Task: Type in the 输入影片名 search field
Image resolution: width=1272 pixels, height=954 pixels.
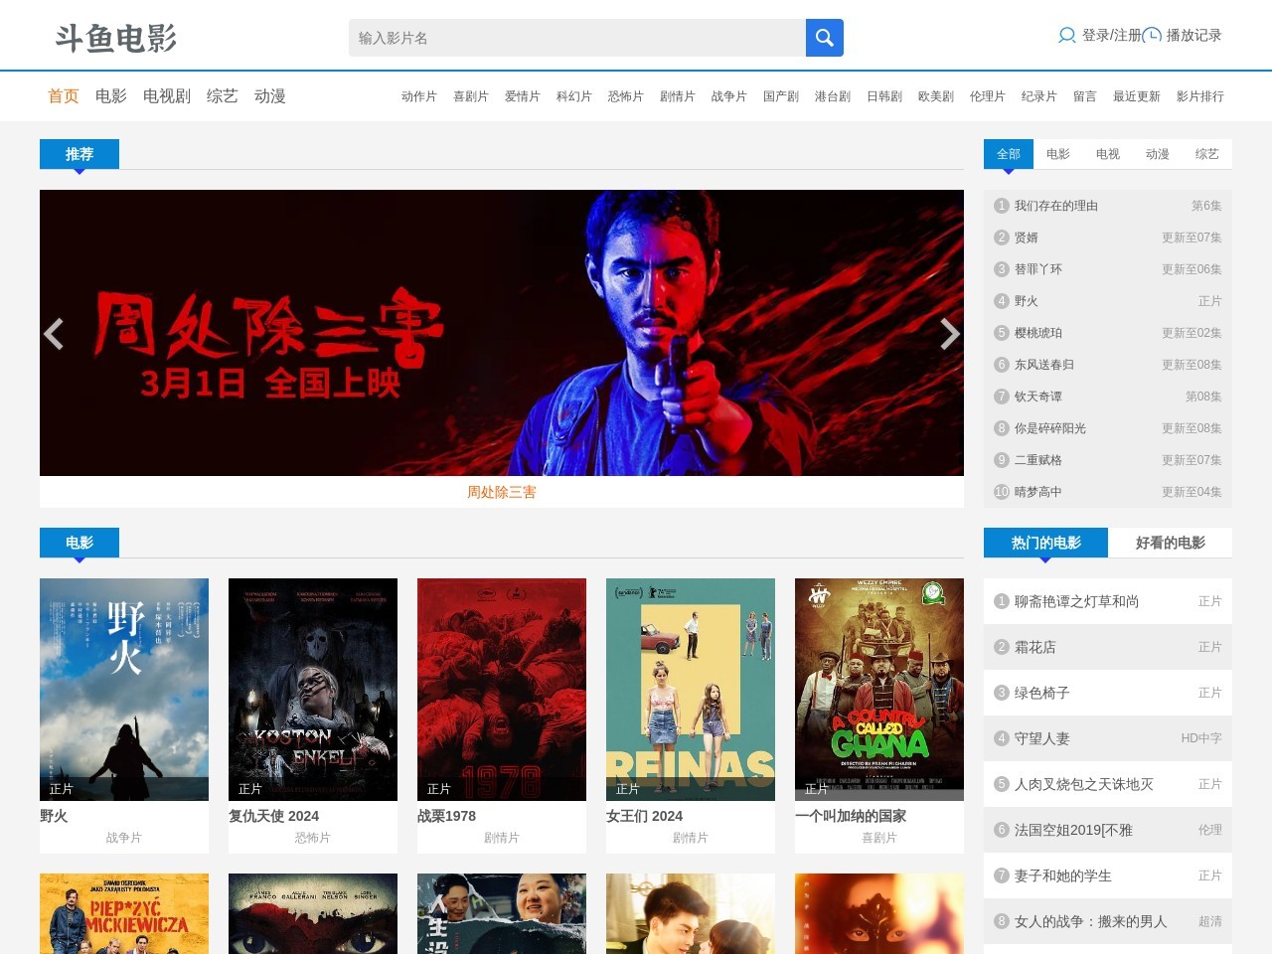Action: coord(576,38)
